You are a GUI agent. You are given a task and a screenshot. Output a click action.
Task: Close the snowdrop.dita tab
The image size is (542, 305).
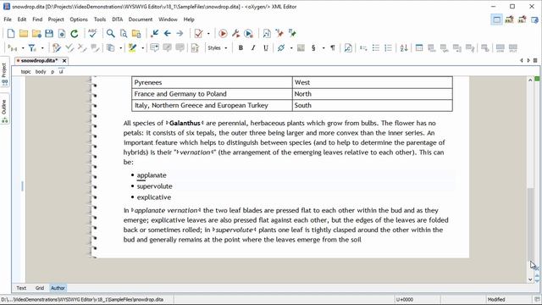(x=64, y=61)
